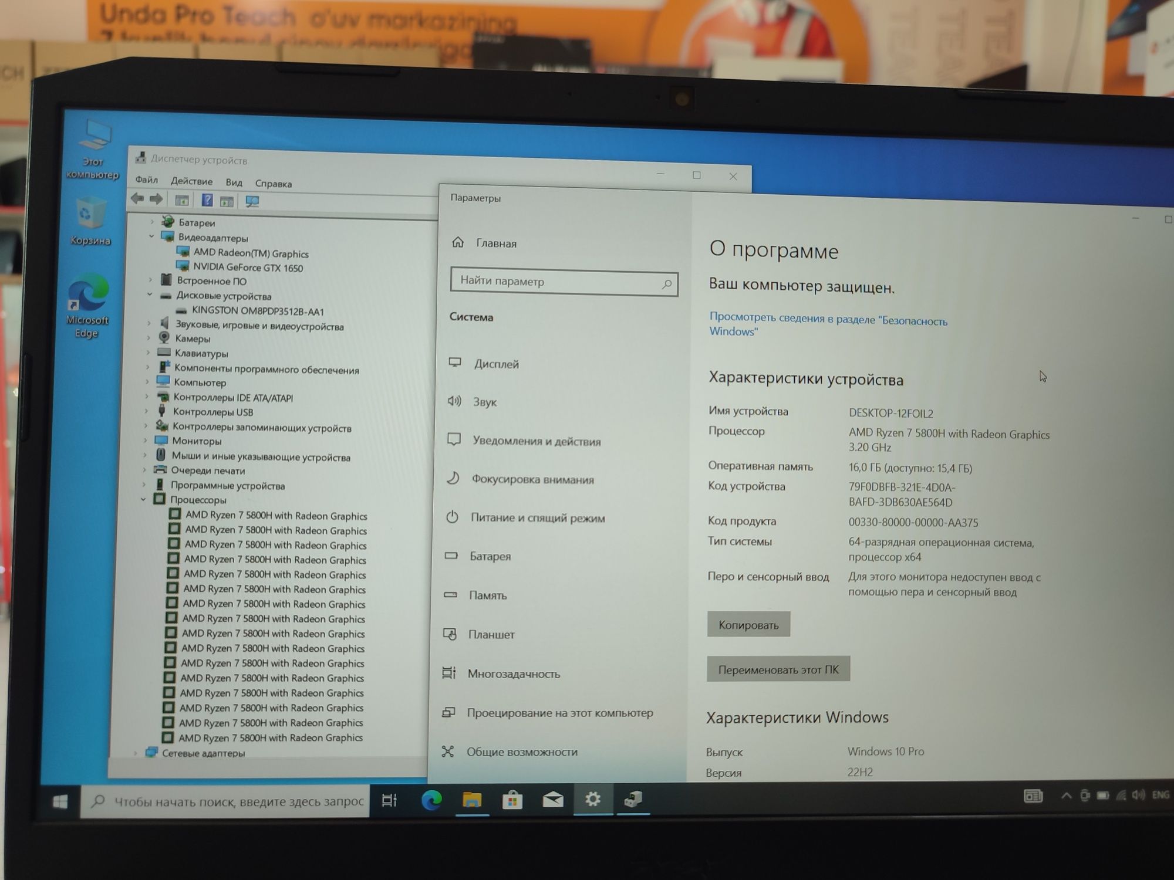This screenshot has width=1174, height=880.
Task: Click Settings gear on taskbar
Action: 593,799
